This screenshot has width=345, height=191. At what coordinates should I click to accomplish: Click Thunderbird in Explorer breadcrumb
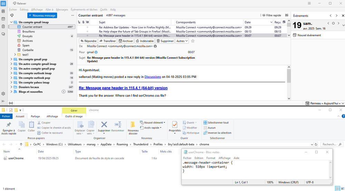tap(141, 144)
